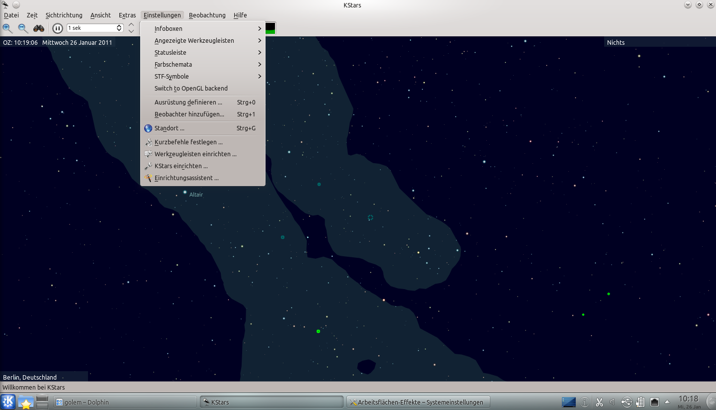Enable the OpenGL backend

[191, 88]
